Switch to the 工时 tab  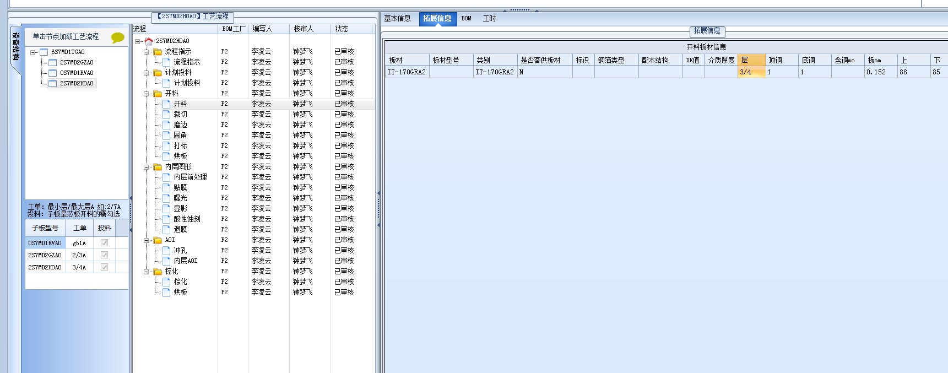pos(489,19)
